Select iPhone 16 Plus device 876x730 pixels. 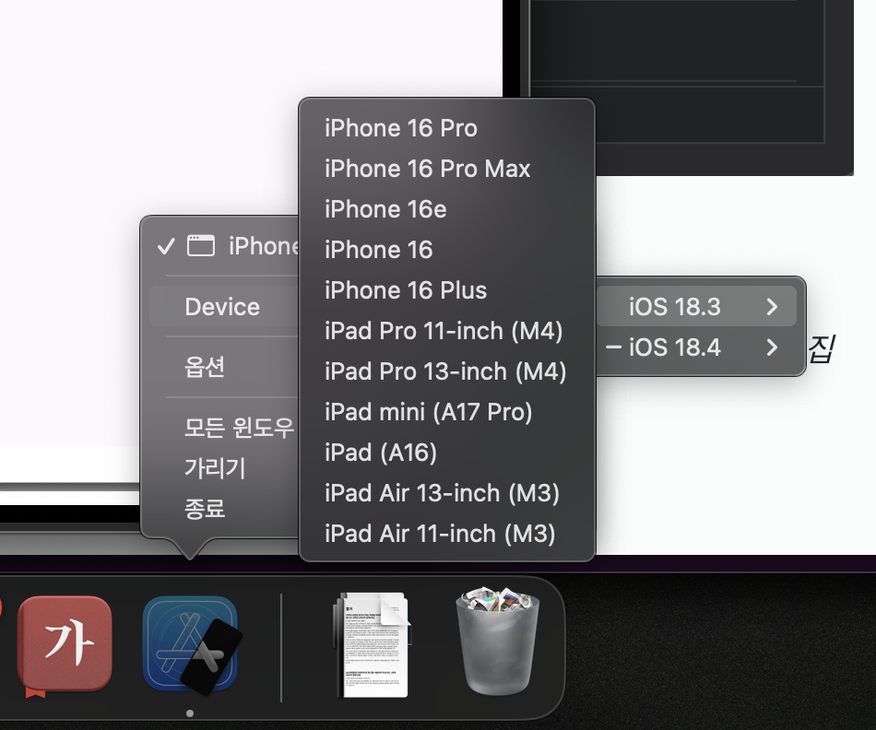447,289
